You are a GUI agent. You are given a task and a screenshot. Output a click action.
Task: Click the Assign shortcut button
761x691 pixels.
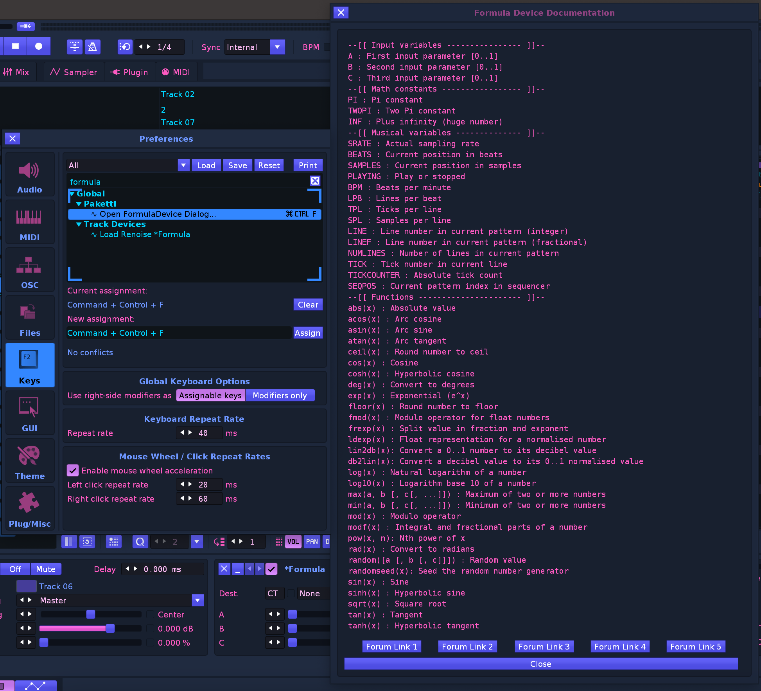[307, 333]
